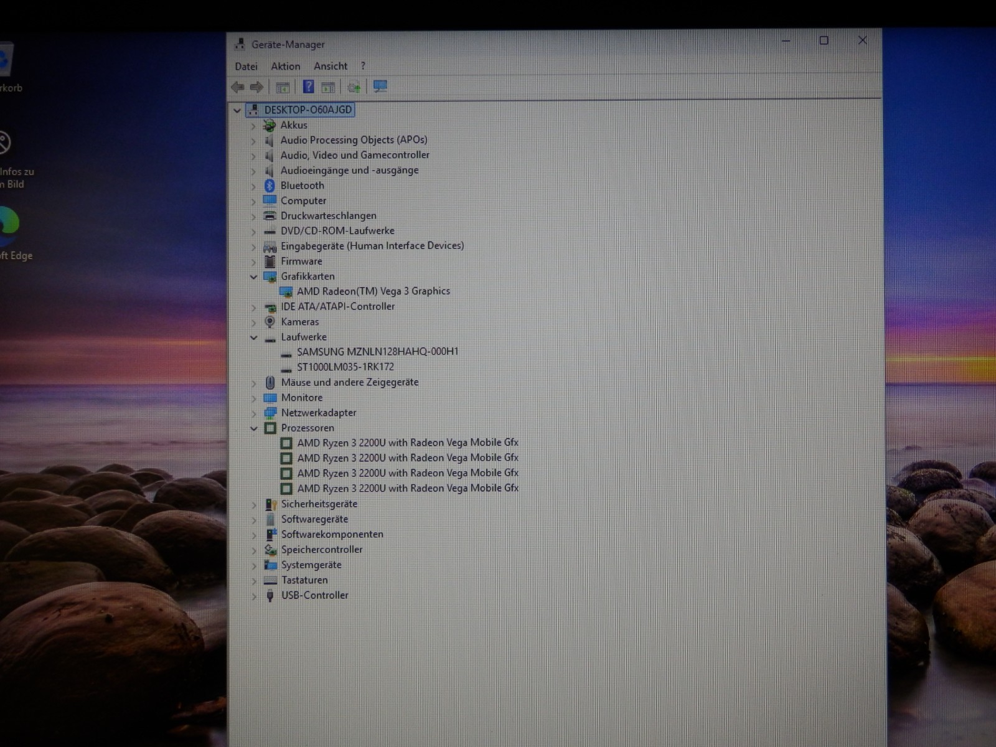The image size is (996, 747).
Task: Click the Kameras webcam icon
Action: [x=270, y=322]
